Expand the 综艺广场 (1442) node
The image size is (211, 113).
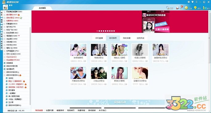[x=5, y=30]
